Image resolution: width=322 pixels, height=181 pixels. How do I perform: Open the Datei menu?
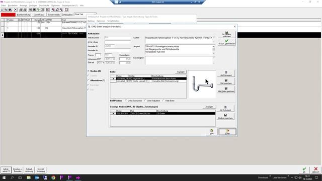[4, 6]
